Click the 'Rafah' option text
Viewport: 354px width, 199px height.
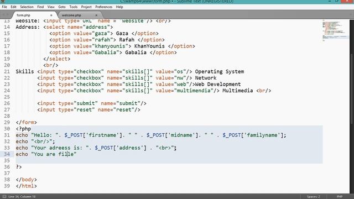[x=127, y=40]
